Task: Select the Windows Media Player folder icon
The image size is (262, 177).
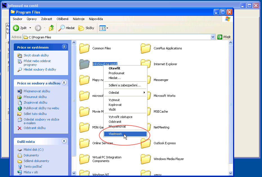Action: click(x=146, y=159)
